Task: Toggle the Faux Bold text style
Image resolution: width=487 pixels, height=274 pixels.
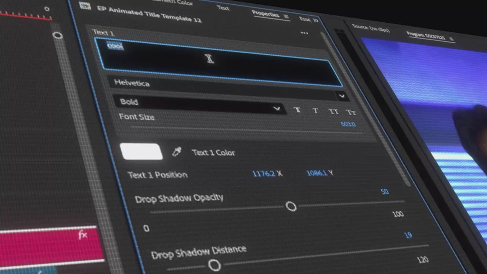Action: pyautogui.click(x=298, y=109)
